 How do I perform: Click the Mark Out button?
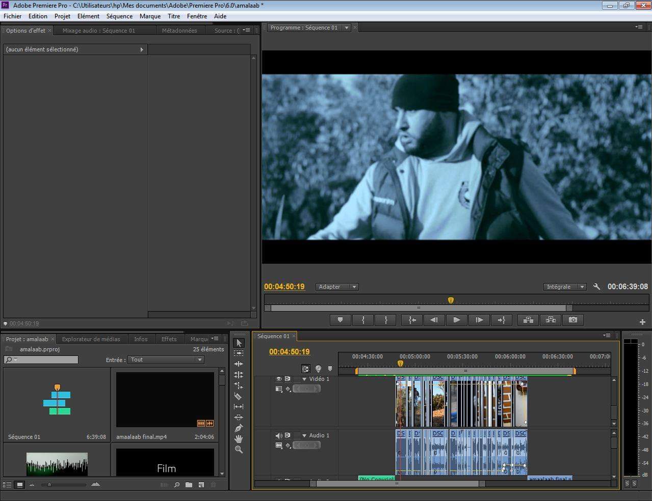coord(386,320)
